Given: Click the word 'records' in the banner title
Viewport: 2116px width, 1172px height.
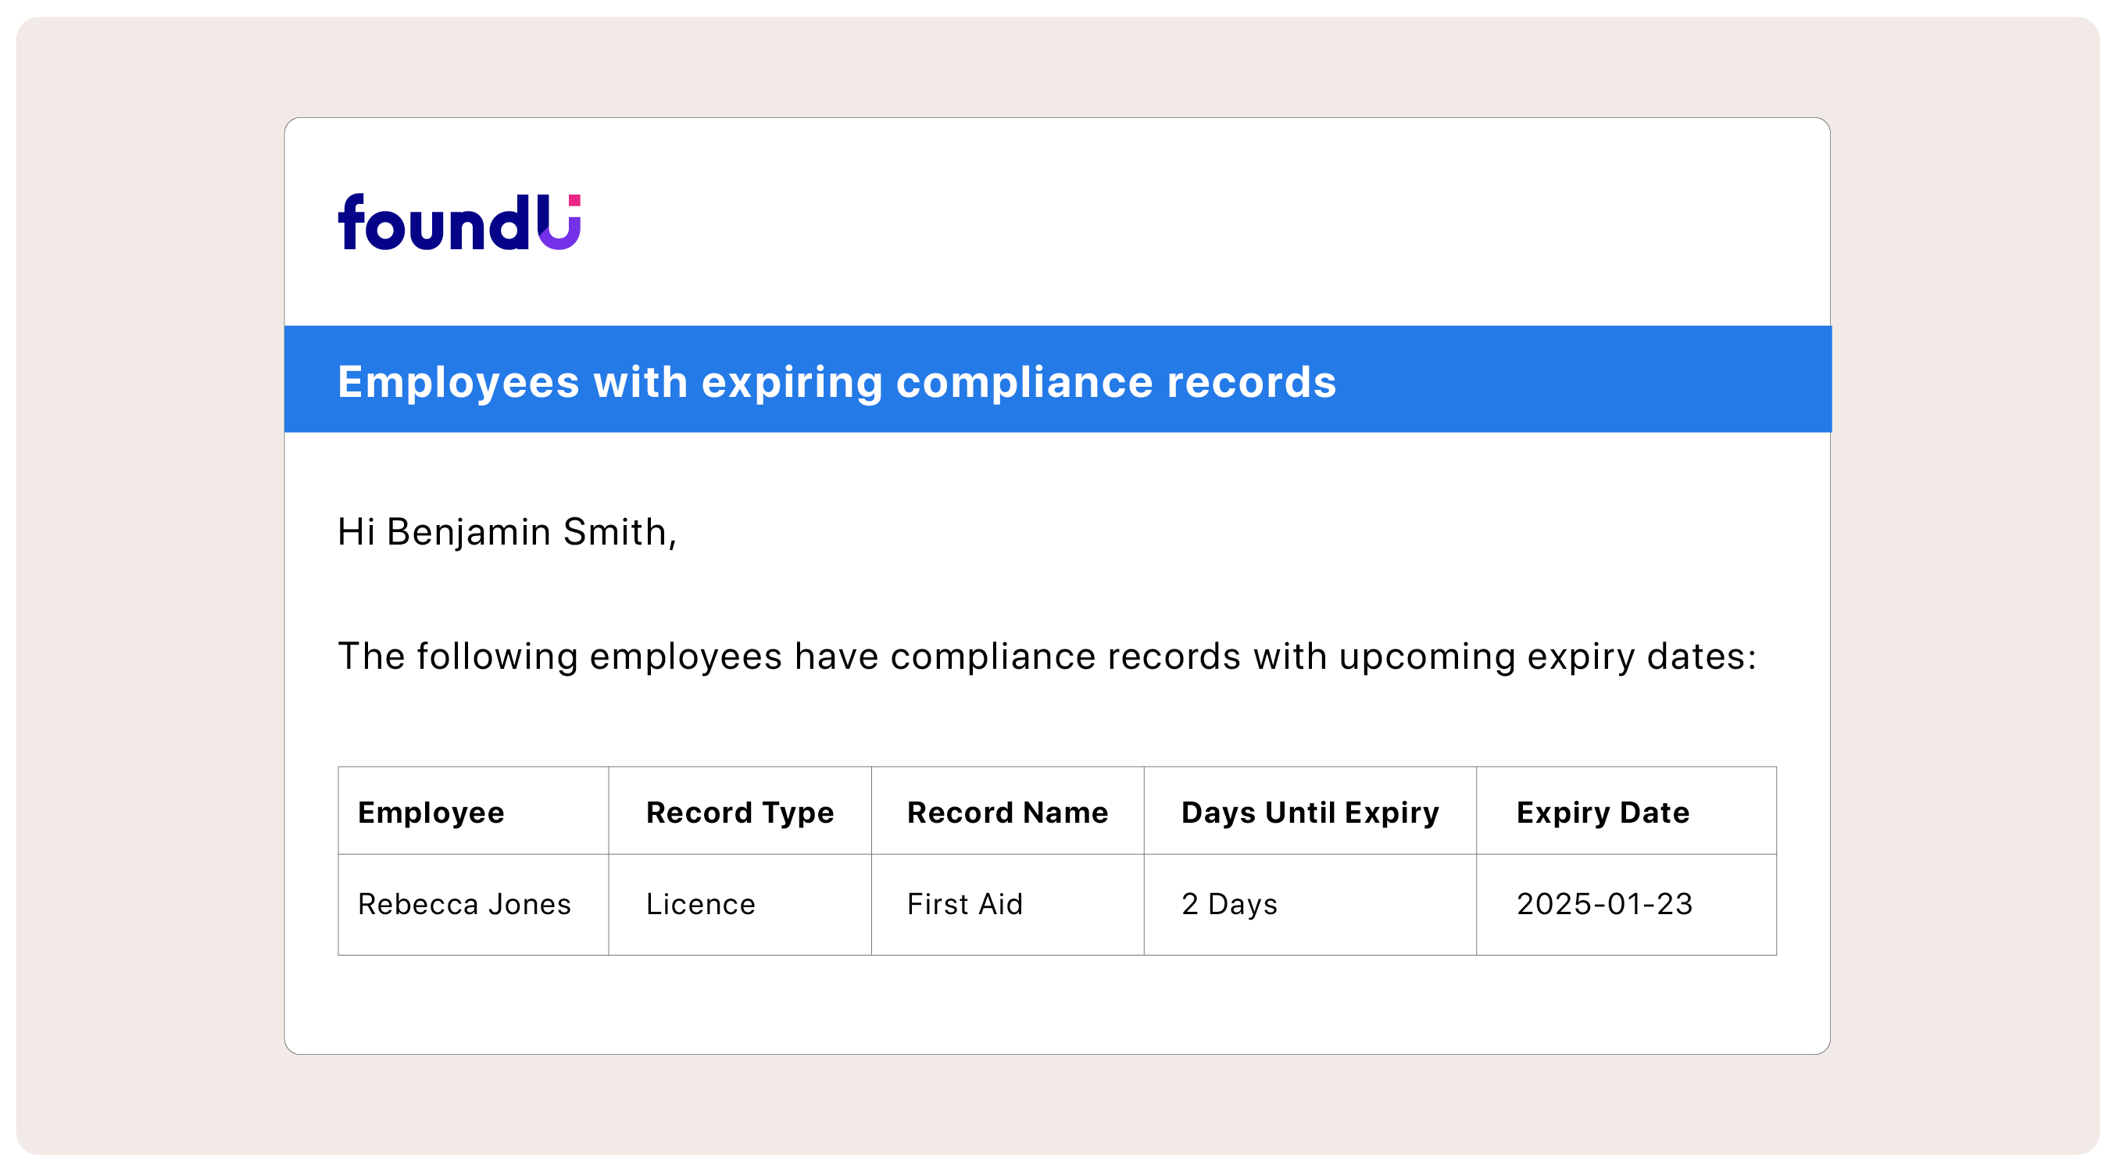Looking at the screenshot, I should [1251, 383].
